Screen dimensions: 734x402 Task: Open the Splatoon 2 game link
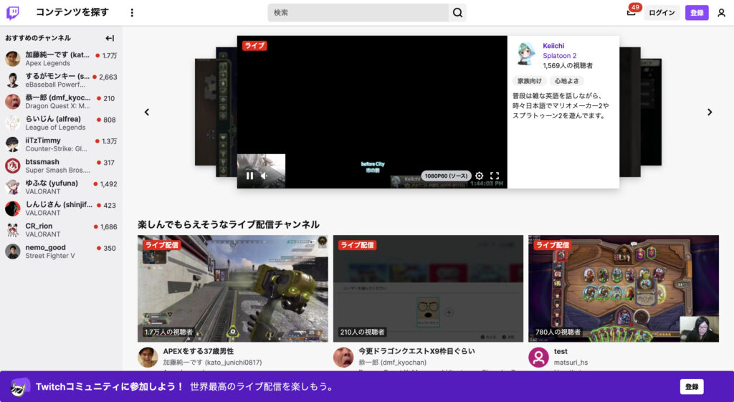(559, 56)
